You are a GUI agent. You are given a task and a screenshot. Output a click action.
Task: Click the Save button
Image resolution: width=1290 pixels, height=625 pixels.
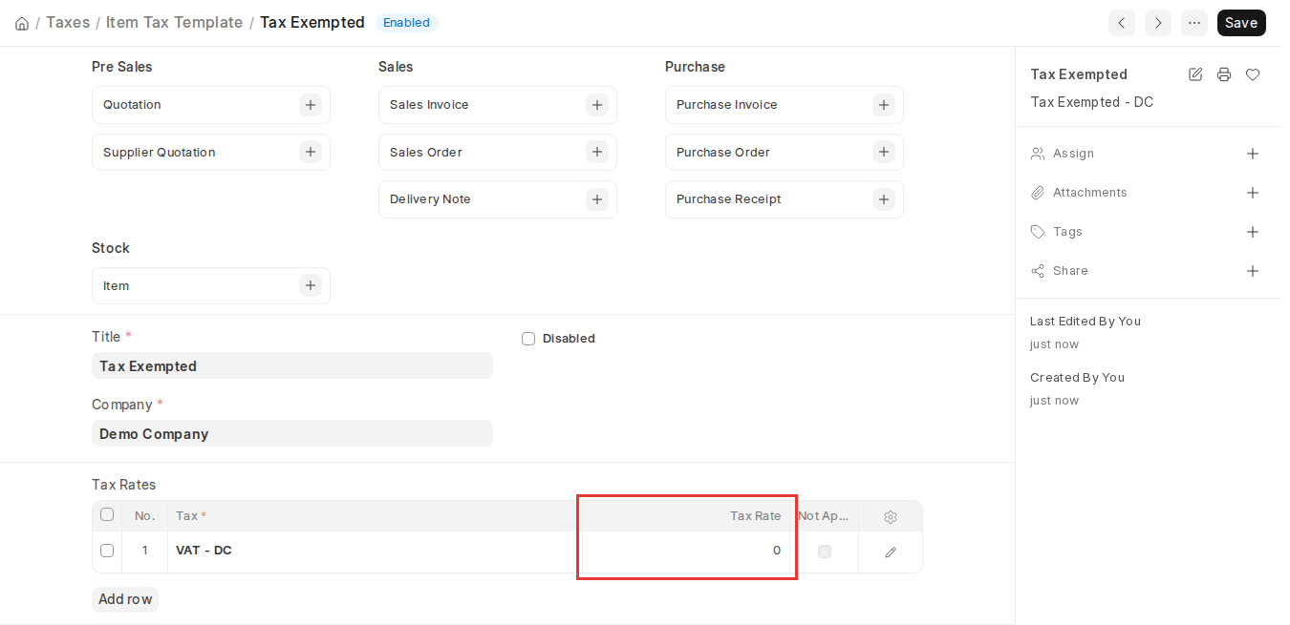tap(1241, 23)
